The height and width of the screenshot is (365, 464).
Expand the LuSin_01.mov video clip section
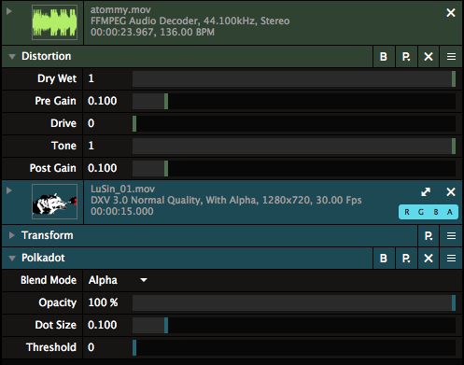click(x=9, y=190)
